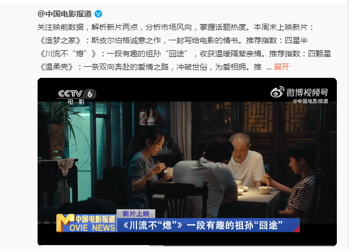Click the 《温柔壳》 title in the post
This screenshot has height=249, width=349.
56,67
